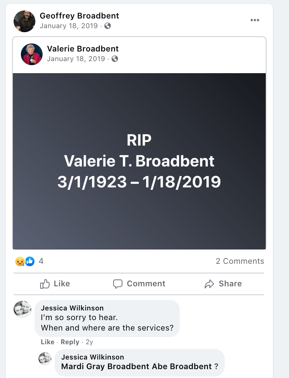Viewport: 289px width, 378px height.
Task: Click Geoffrey Broadbent's profile picture
Action: (x=24, y=21)
